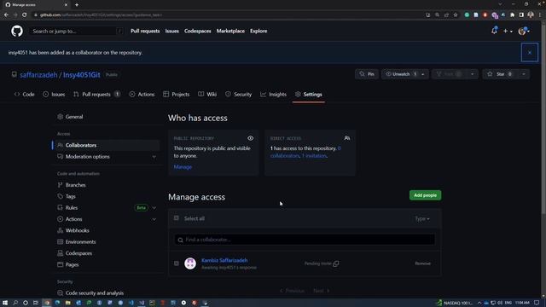Switch to the Security tab
Viewport: 546px width, 307px height.
coord(239,95)
